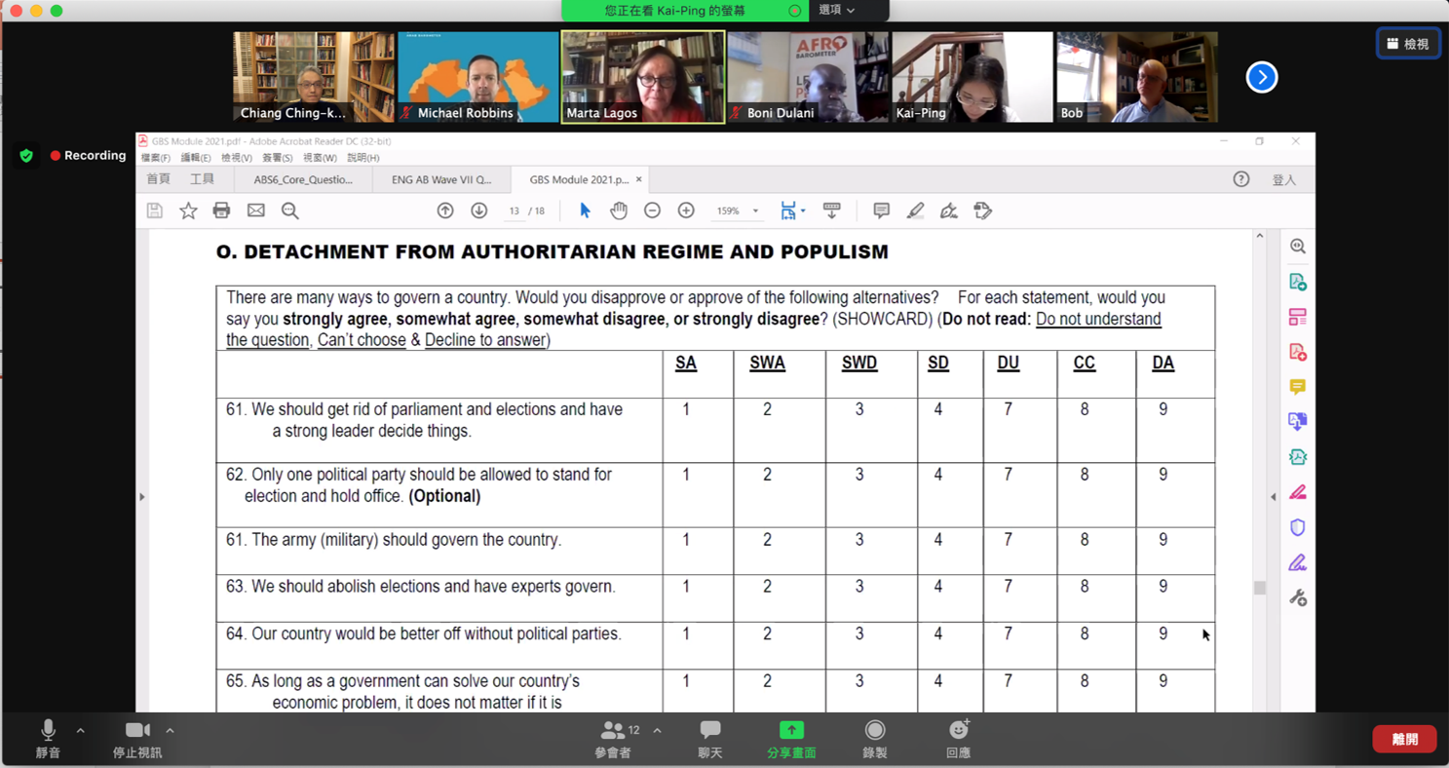Viewport: 1449px width, 768px height.
Task: Open the add comment note tool
Action: 881,211
